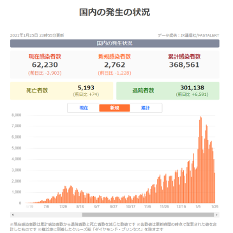
Task: Click the 国内の発生状況 gray header bar
Action: 115,43
